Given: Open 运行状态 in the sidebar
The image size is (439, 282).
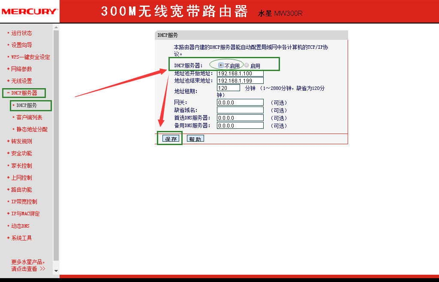Looking at the screenshot, I should point(21,33).
